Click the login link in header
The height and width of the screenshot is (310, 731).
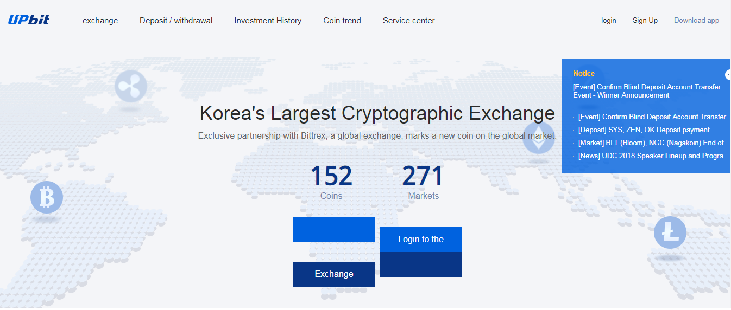(608, 21)
